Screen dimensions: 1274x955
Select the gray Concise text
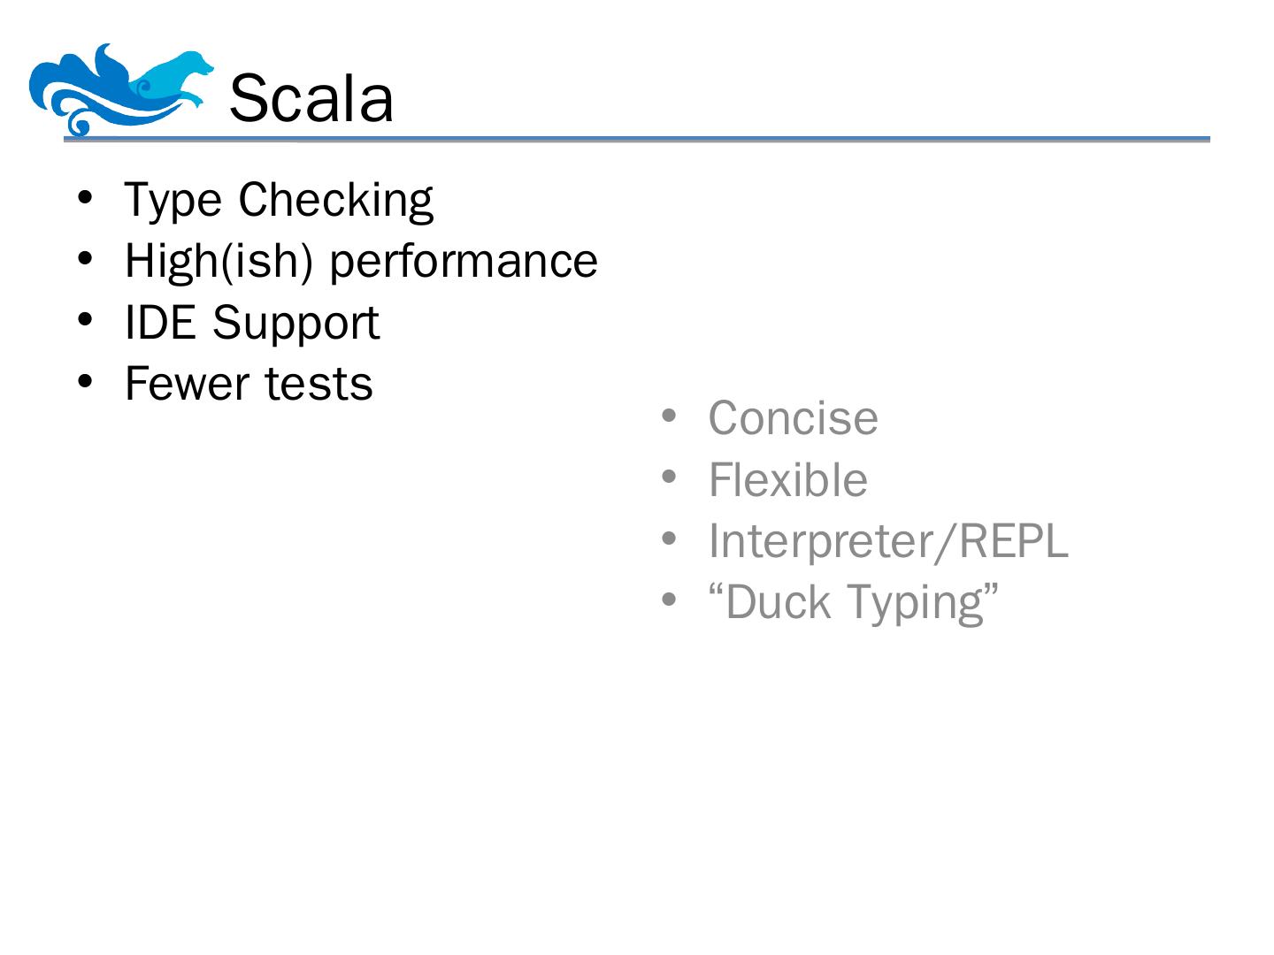[793, 417]
